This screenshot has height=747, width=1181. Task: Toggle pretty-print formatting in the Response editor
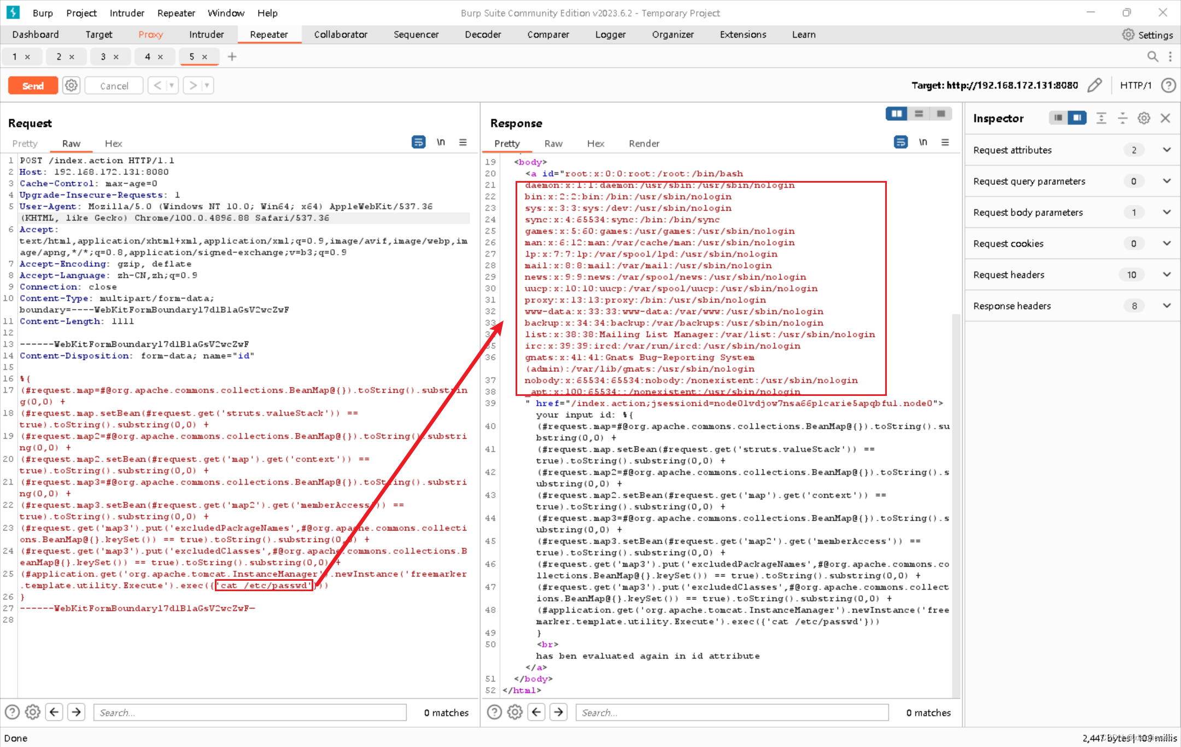[x=901, y=142]
